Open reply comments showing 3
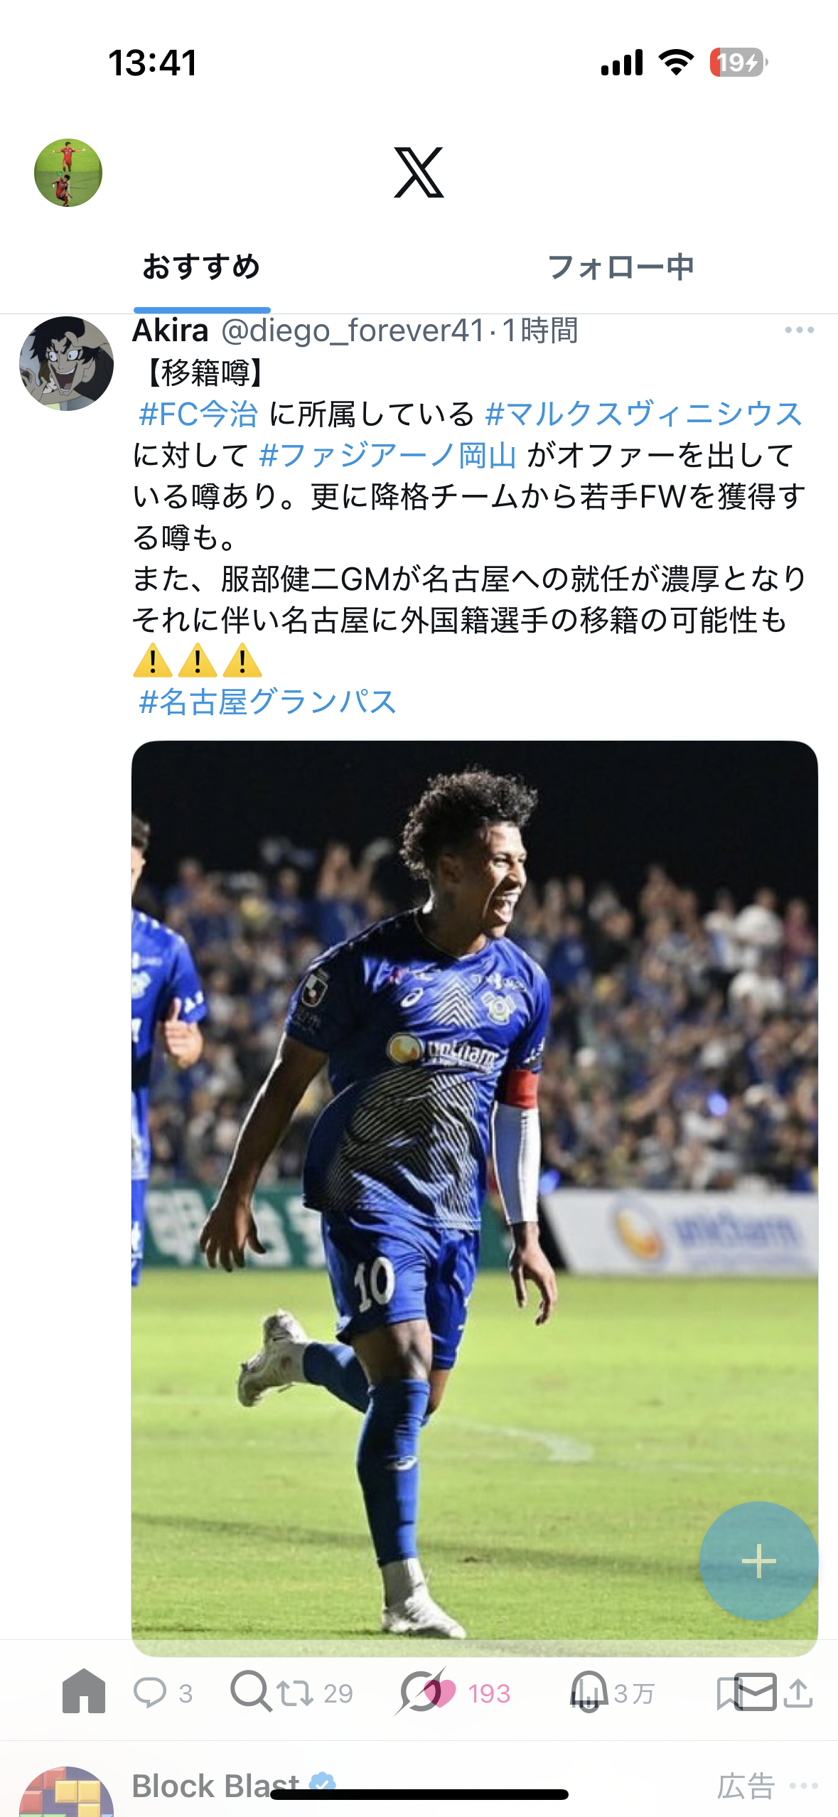 tap(163, 1693)
